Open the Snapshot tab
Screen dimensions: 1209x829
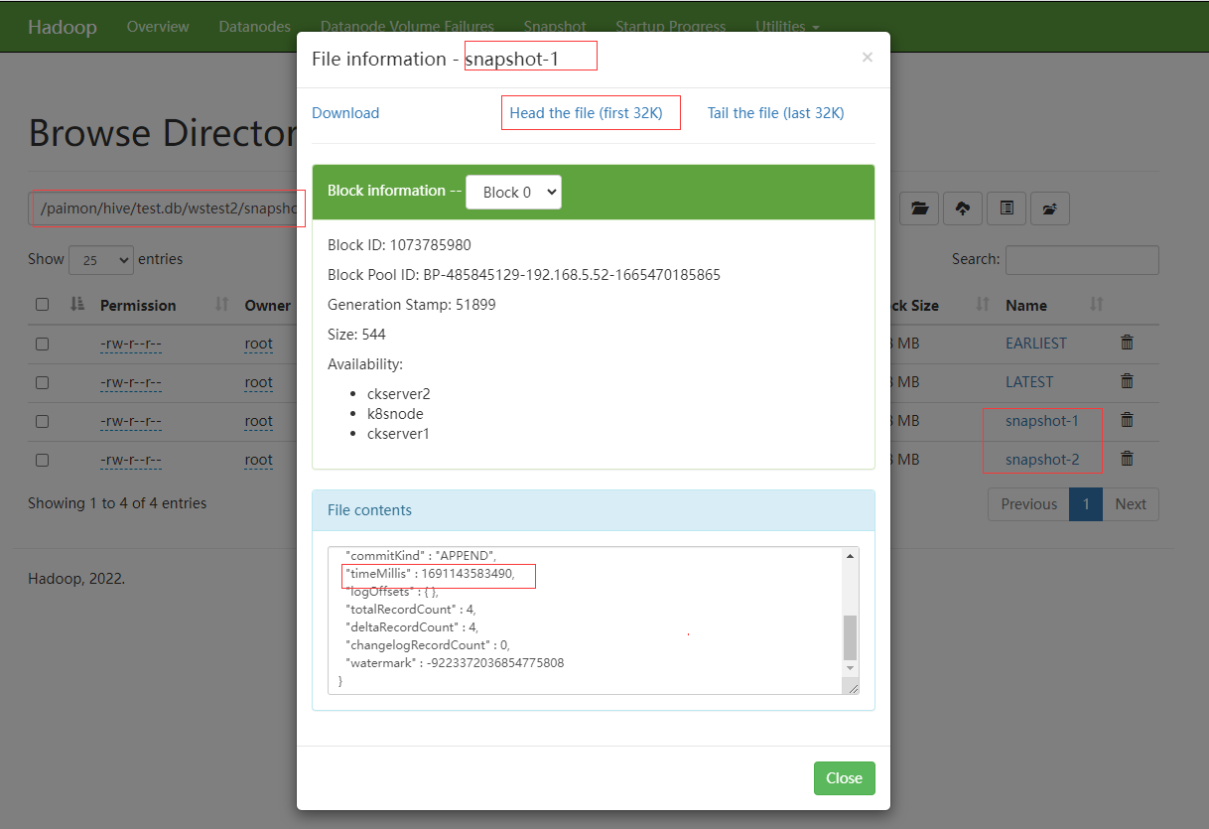click(555, 27)
